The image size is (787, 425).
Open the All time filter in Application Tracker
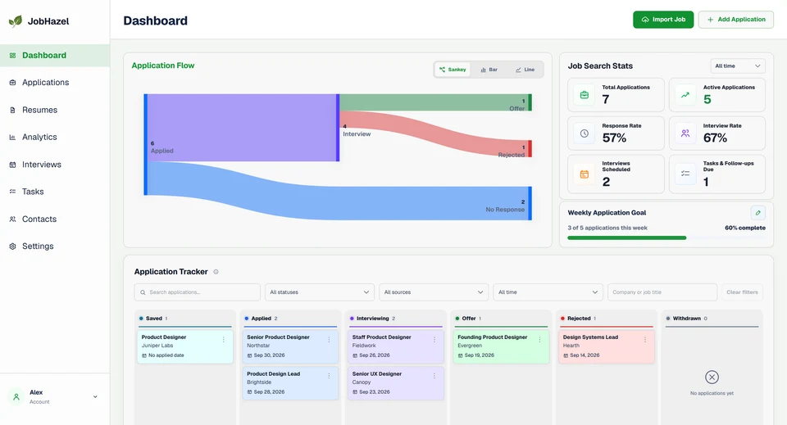tap(548, 292)
